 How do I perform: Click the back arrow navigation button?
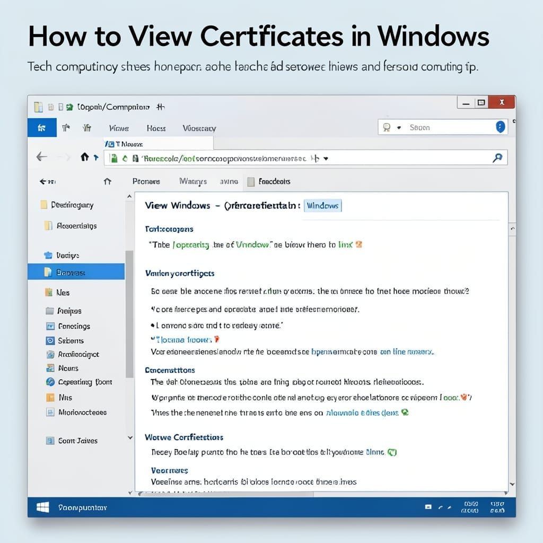click(42, 157)
